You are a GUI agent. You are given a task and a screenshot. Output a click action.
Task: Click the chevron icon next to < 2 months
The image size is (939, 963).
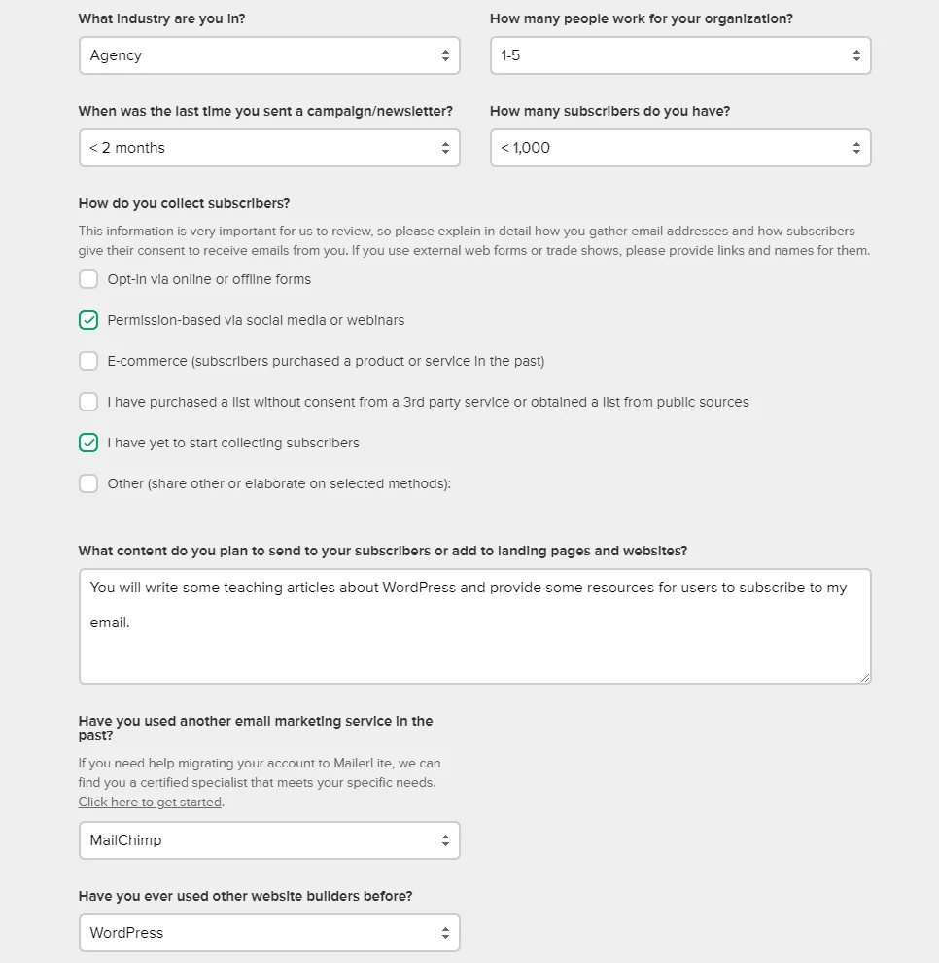click(x=446, y=147)
